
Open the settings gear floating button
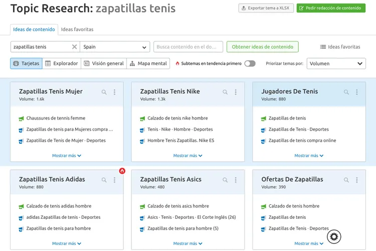pyautogui.click(x=334, y=236)
